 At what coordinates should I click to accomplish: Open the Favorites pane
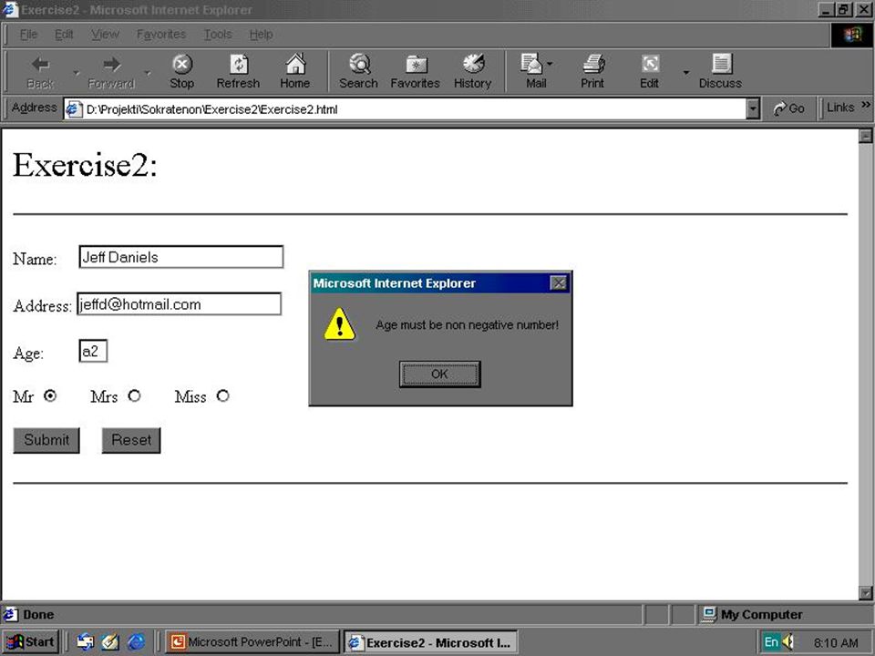click(416, 72)
